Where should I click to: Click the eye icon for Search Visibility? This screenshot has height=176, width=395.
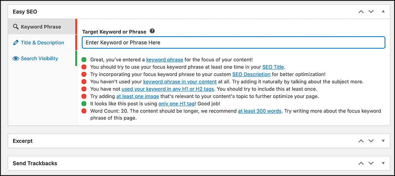click(15, 59)
